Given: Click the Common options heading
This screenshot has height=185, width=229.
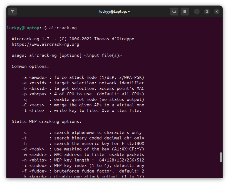Looking at the screenshot, I should (30, 67).
